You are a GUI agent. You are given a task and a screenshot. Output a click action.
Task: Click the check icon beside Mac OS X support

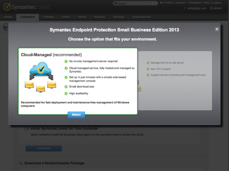point(148,69)
